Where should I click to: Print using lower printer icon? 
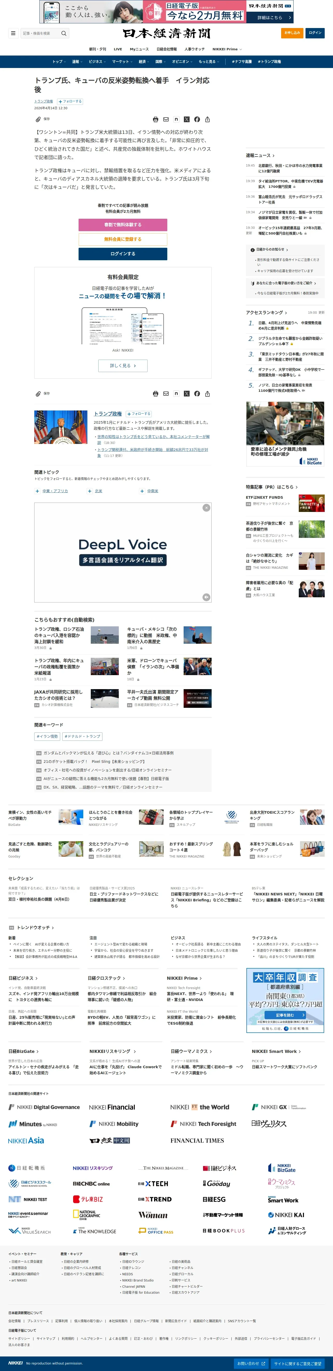tap(155, 394)
